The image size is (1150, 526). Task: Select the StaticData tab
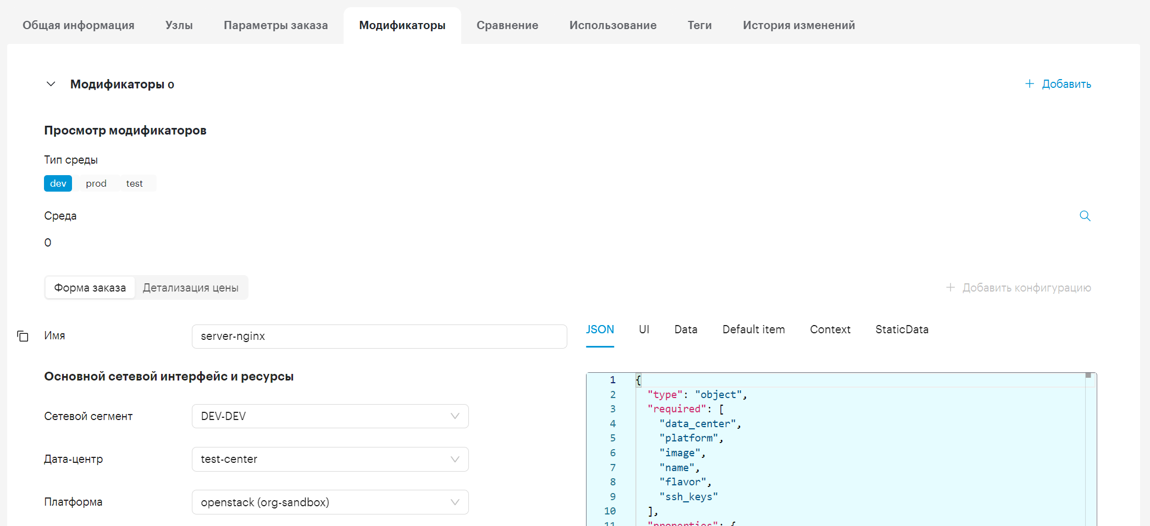coord(902,329)
